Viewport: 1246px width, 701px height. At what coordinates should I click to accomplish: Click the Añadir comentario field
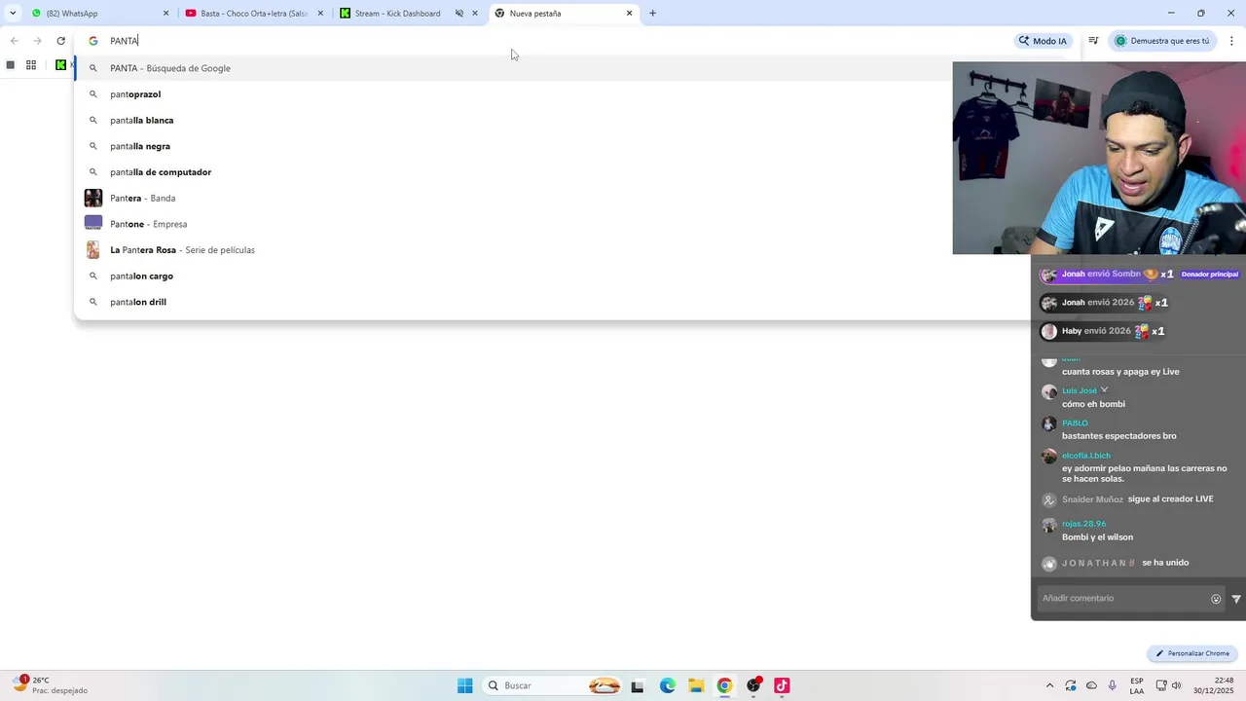click(x=1122, y=598)
